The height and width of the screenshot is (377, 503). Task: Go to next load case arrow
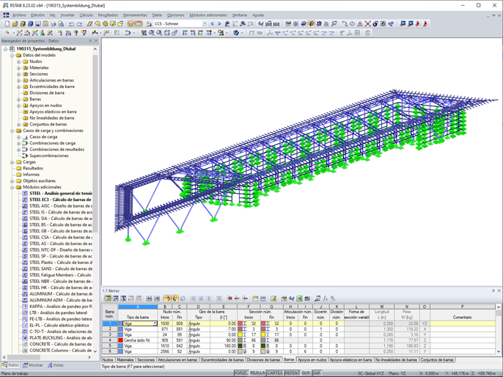click(x=219, y=23)
